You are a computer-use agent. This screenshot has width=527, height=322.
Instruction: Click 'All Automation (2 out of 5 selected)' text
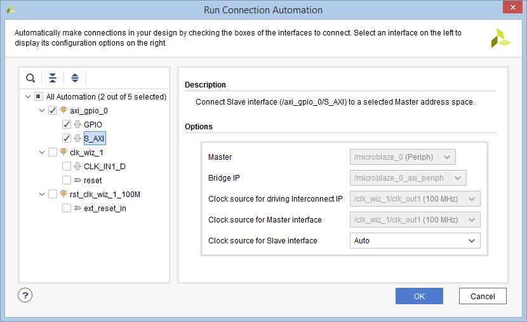tap(106, 97)
